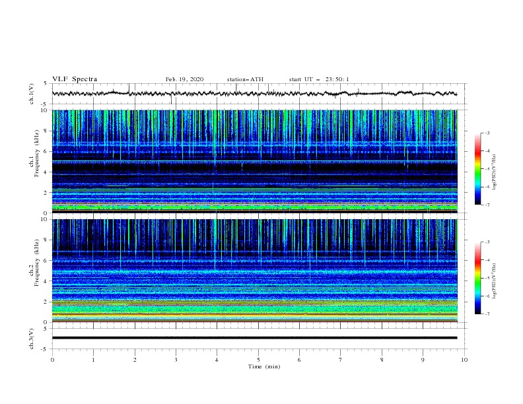Click the '10' kHz tick on the ch.2 frequency axis

[45, 219]
